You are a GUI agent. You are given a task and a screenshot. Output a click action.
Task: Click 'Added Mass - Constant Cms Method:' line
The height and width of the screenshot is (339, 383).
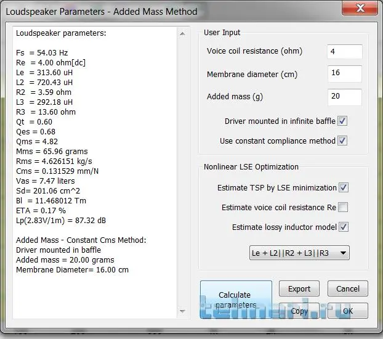point(81,240)
